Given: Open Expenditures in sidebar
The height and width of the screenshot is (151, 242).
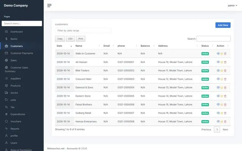Looking at the screenshot, I should pyautogui.click(x=22, y=114).
